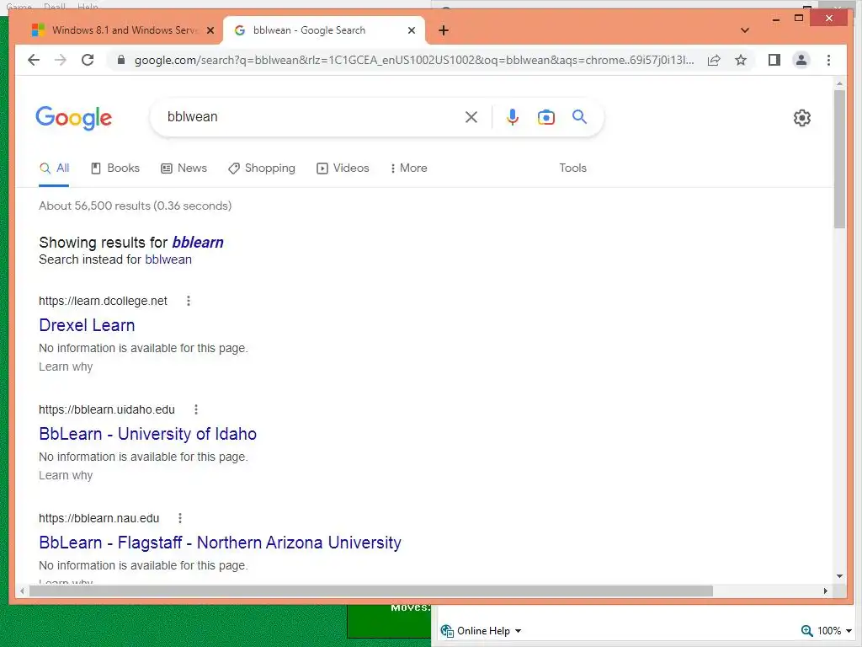Switch to News results
The image size is (862, 647).
click(184, 168)
